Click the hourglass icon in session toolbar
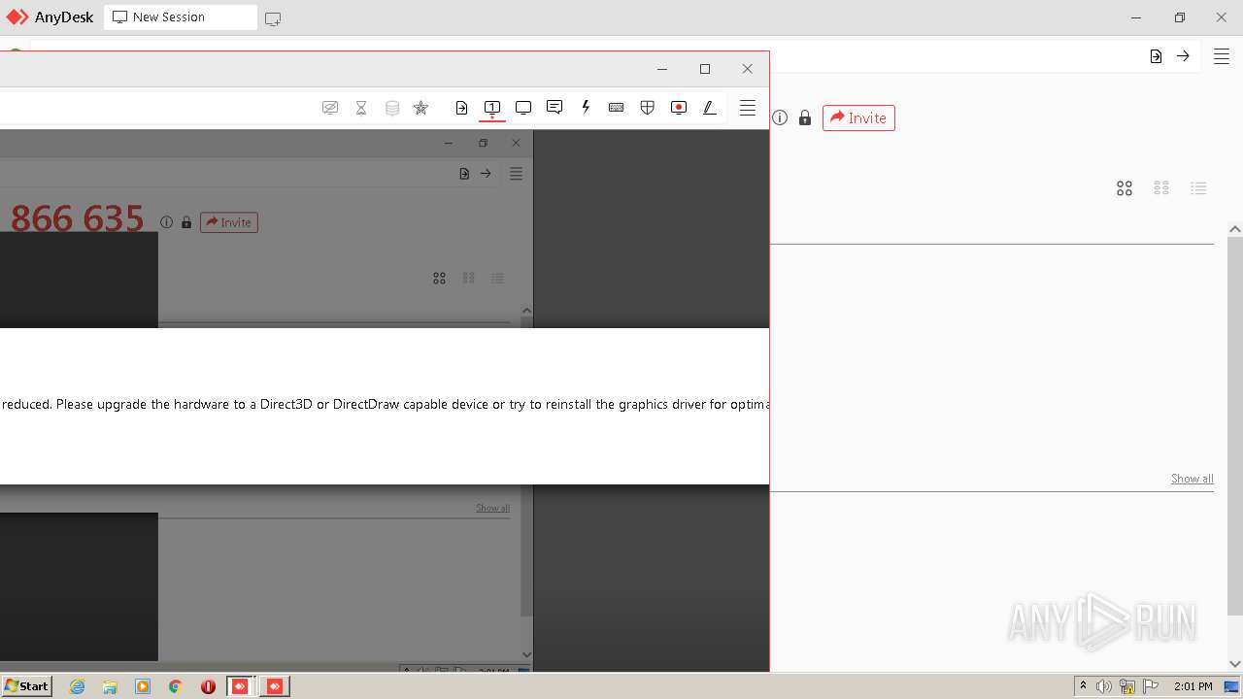The height and width of the screenshot is (699, 1243). pyautogui.click(x=361, y=108)
